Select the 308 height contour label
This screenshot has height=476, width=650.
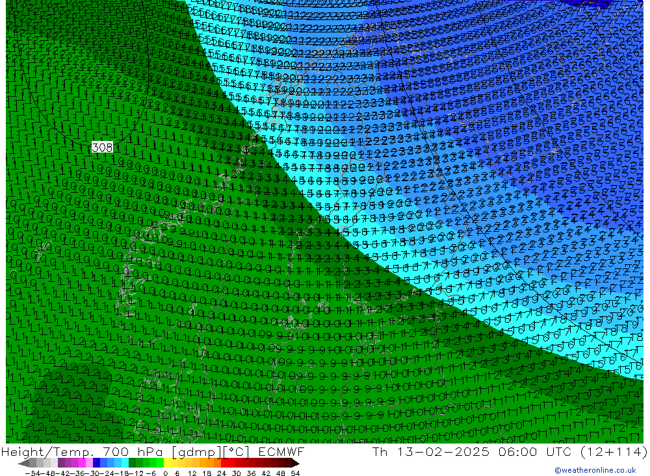pyautogui.click(x=102, y=147)
